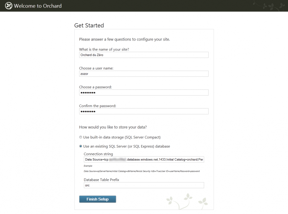The width and height of the screenshot is (288, 214).
Task: Click the site name field containing 'Orchard du Zéro'
Action: (143, 55)
